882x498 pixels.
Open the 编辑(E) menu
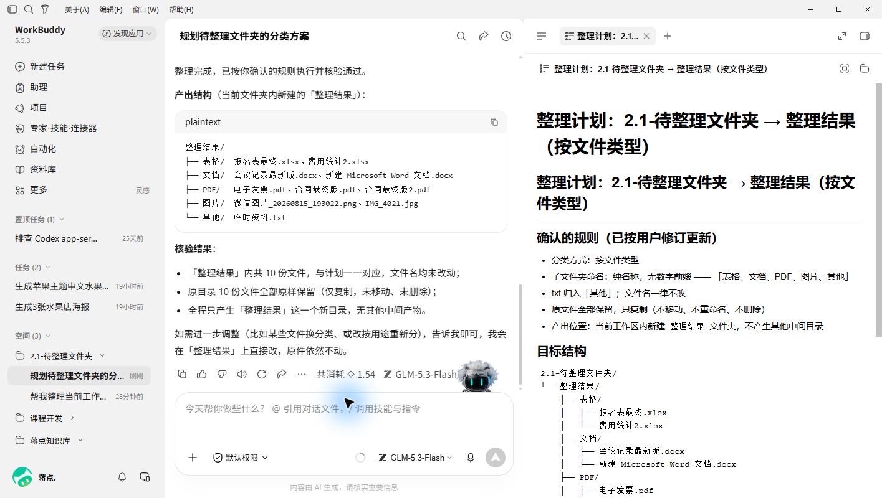(x=111, y=9)
